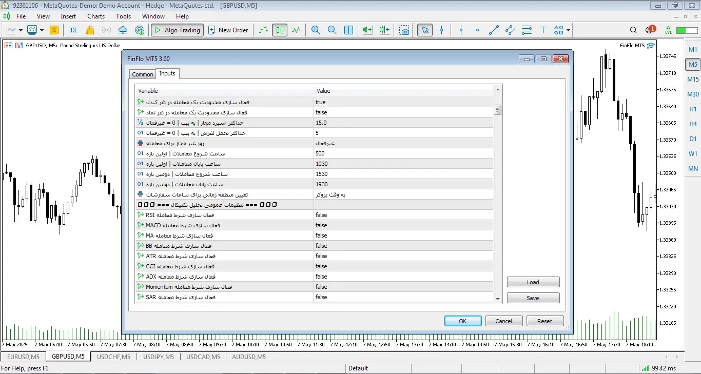
Task: Click the Reset button
Action: (545, 321)
